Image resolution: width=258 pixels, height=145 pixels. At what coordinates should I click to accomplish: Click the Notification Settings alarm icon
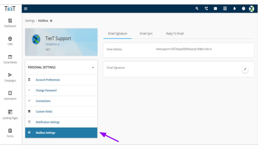tap(29, 122)
